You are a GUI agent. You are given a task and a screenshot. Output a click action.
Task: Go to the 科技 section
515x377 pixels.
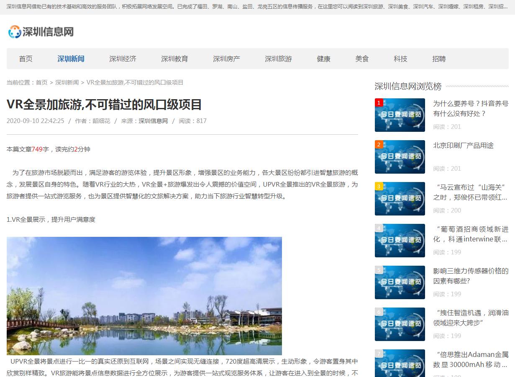pyautogui.click(x=400, y=59)
